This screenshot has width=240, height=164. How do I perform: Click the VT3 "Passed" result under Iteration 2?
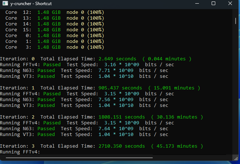coord(46,135)
